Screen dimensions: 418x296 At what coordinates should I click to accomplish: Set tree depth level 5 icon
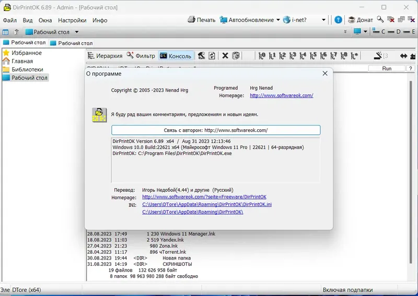coord(313,56)
